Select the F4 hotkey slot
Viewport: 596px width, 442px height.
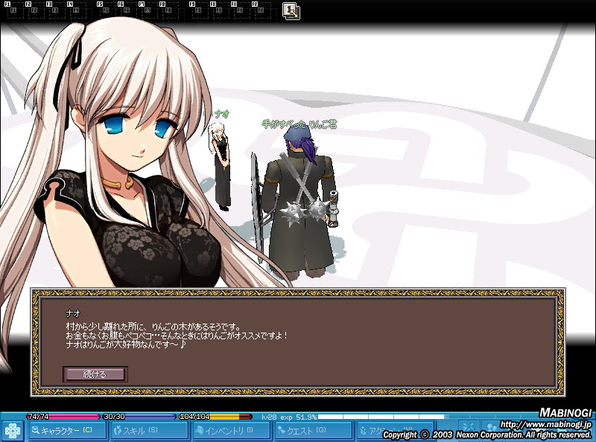(x=76, y=10)
